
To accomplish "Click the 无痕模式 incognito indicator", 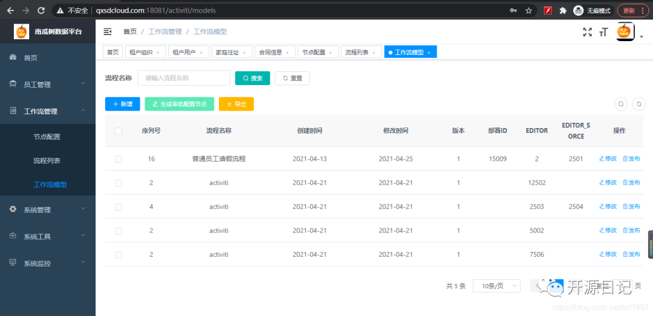I will coord(592,10).
